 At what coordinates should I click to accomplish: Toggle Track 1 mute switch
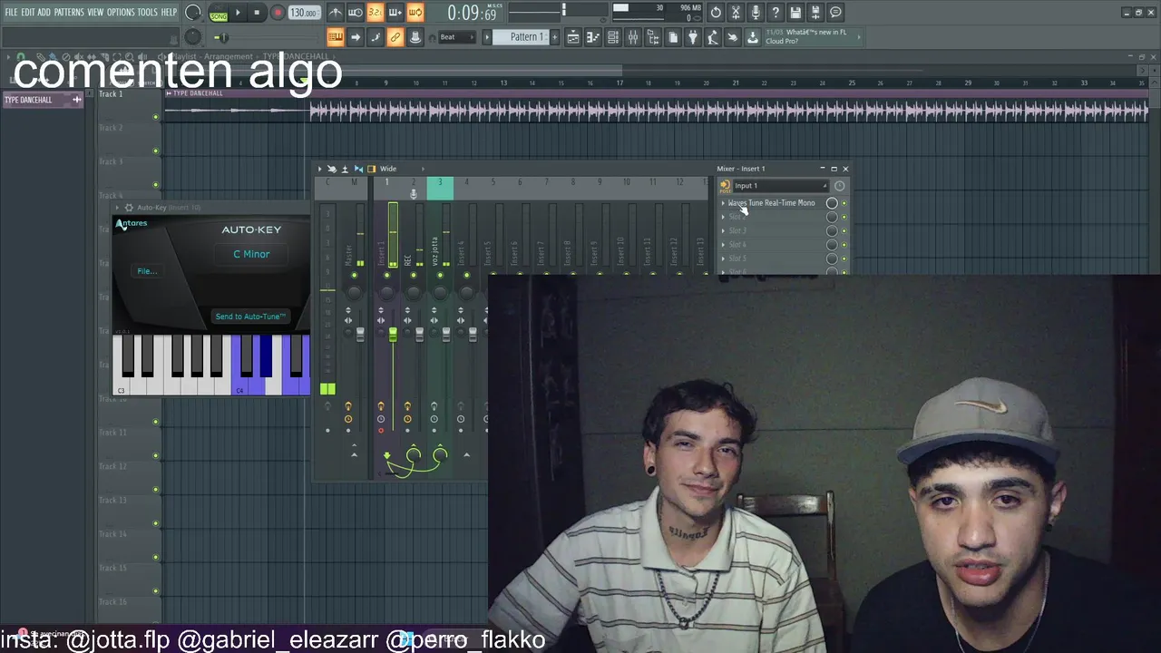tap(156, 117)
